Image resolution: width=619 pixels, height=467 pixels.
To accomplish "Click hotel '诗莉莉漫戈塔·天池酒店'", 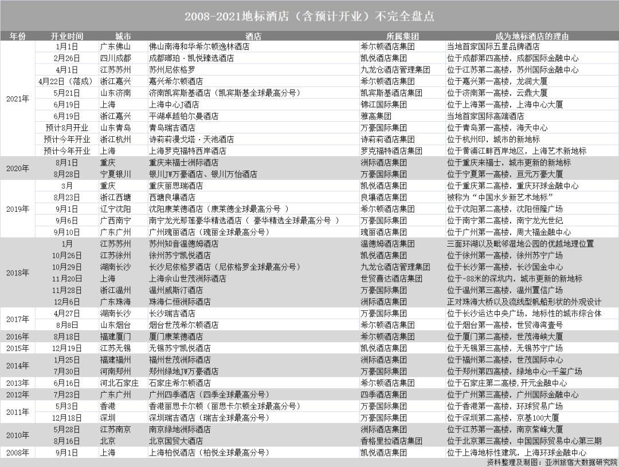I will [x=191, y=140].
